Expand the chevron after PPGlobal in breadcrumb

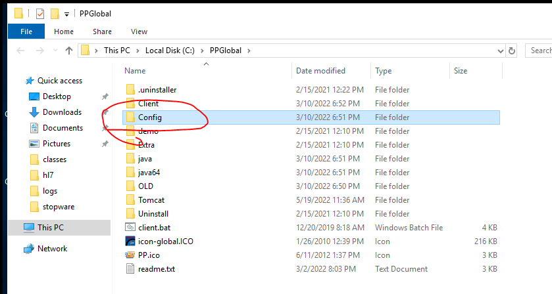[x=249, y=51]
